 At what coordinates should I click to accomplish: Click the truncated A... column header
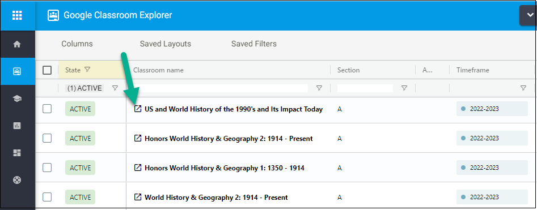[x=428, y=70]
